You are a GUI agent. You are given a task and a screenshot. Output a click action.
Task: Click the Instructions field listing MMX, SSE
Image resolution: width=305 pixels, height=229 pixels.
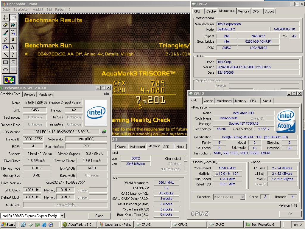tap(255, 153)
